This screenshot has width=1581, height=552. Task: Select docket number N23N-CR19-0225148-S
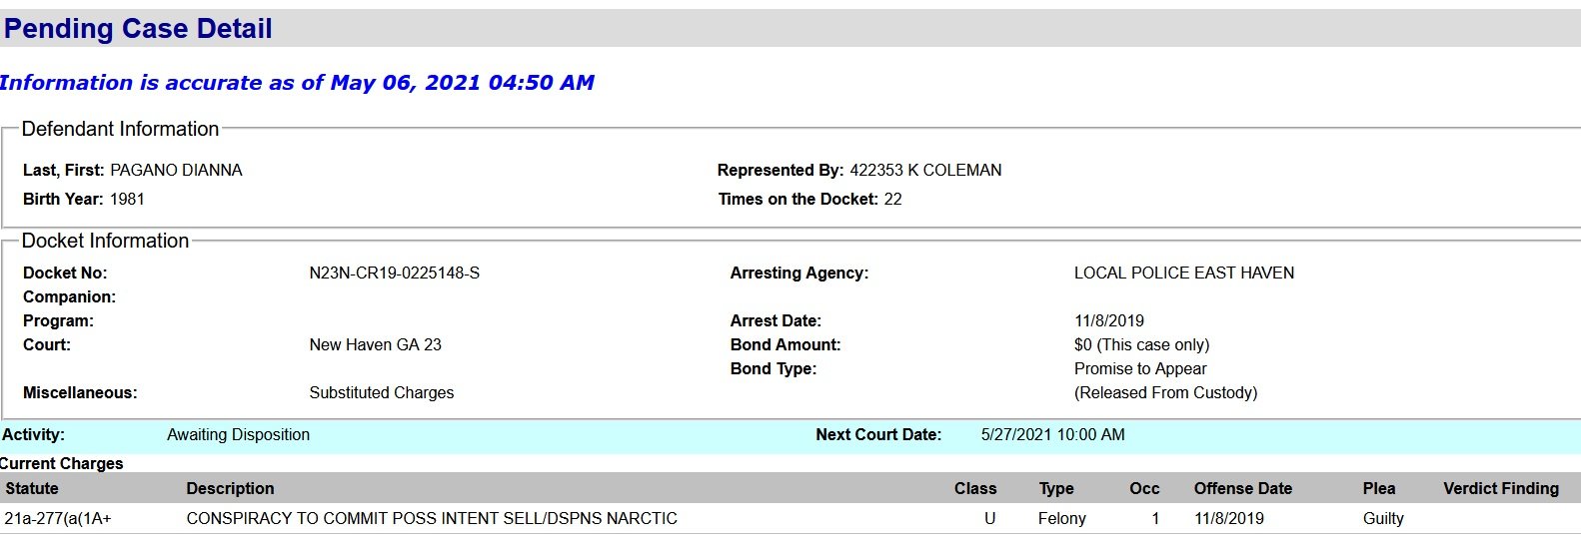point(394,273)
